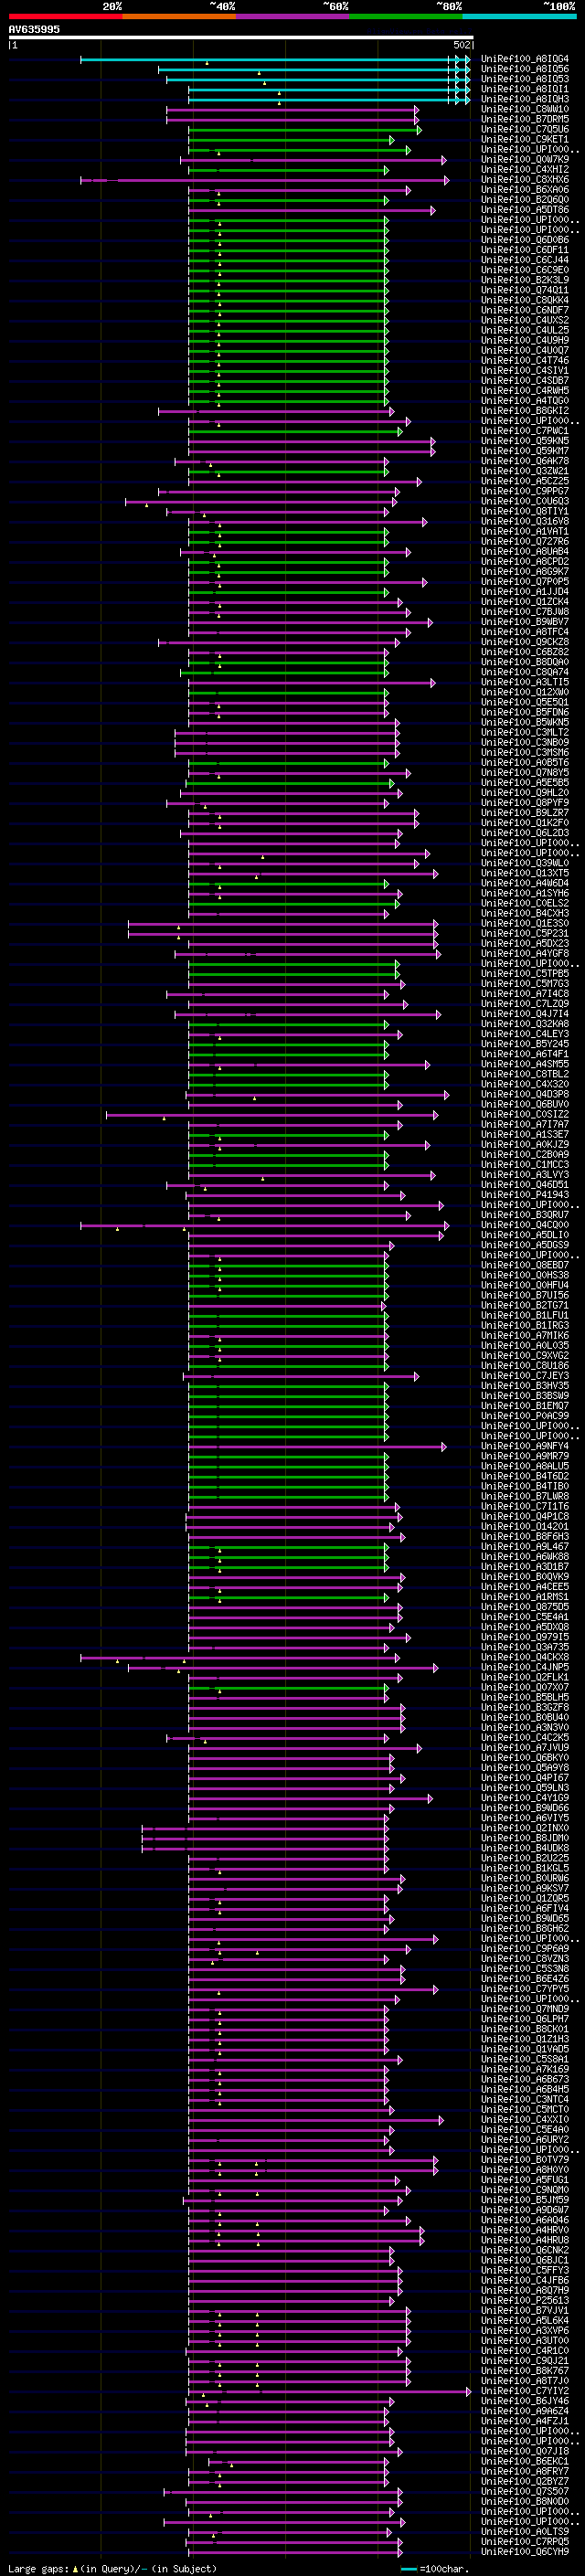Click the orange ~40% identity legend segment

[179, 16]
